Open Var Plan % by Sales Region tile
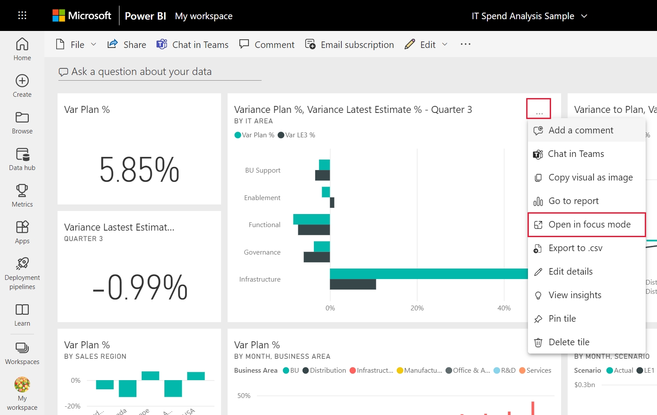This screenshot has width=657, height=415. click(139, 372)
